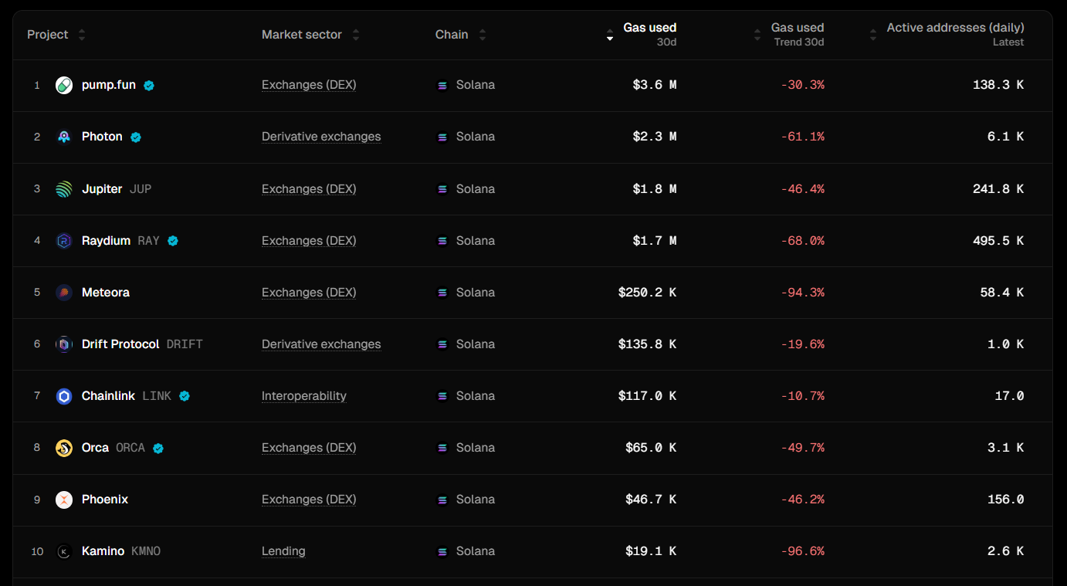Click the Kamino project logo
This screenshot has width=1067, height=586.
click(64, 551)
